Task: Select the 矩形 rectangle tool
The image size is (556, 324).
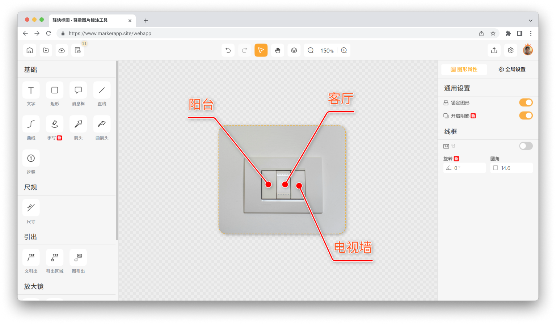Action: pos(55,90)
